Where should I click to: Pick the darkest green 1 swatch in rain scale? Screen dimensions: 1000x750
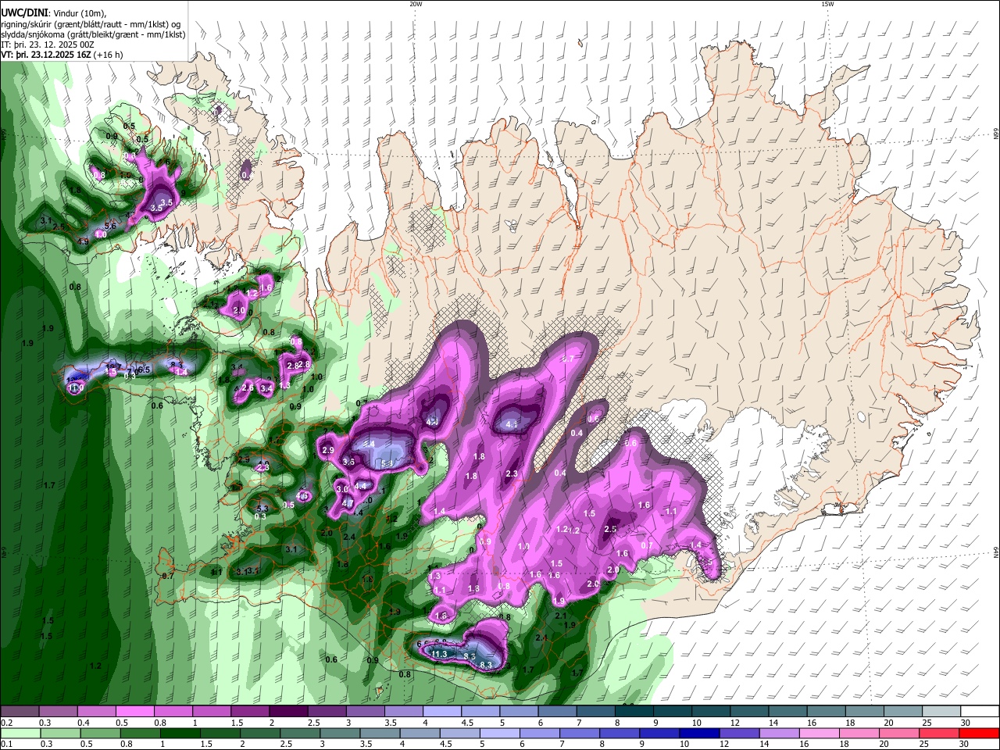pos(180,734)
